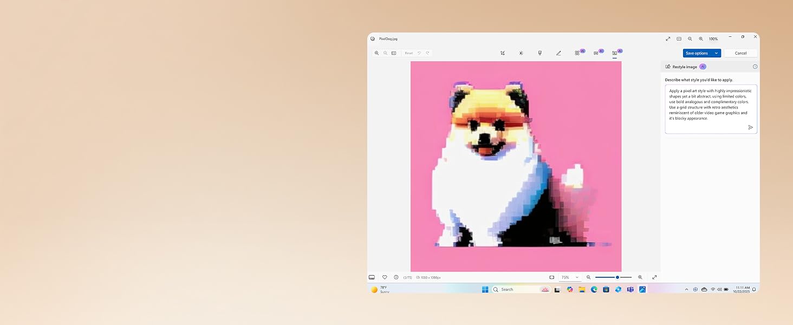Open Microsoft Teams from the taskbar
Screen dimensions: 793x325
pyautogui.click(x=630, y=289)
